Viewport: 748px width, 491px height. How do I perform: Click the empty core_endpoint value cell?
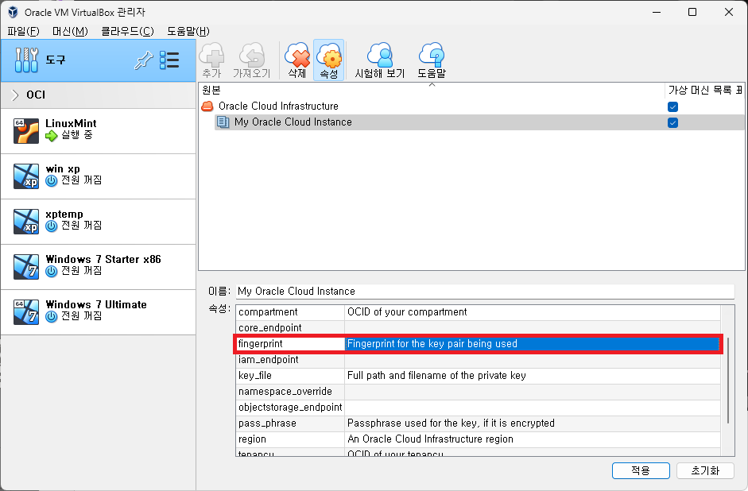[x=533, y=328]
